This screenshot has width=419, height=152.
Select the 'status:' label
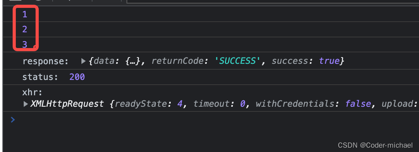pyautogui.click(x=40, y=77)
